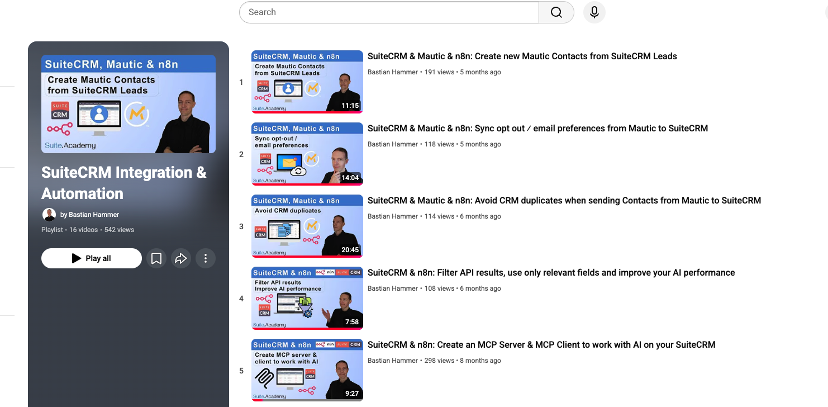Click Bastian Hammer's avatar in playlist panel
The image size is (828, 407).
click(49, 215)
